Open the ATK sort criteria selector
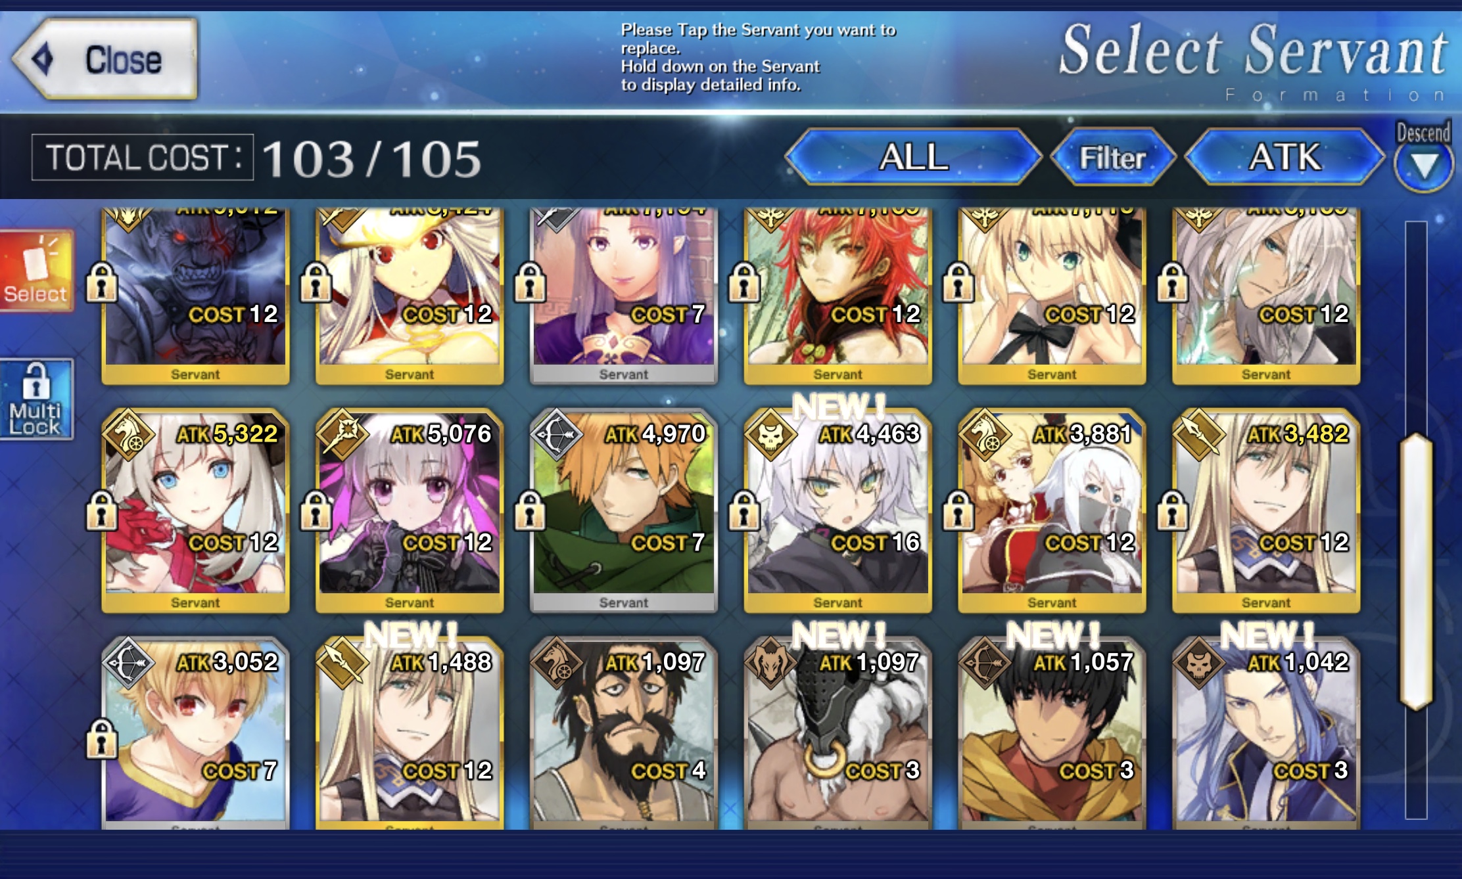This screenshot has width=1462, height=879. [x=1285, y=158]
